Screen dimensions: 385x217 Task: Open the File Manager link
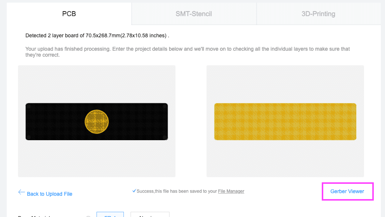[x=231, y=191]
